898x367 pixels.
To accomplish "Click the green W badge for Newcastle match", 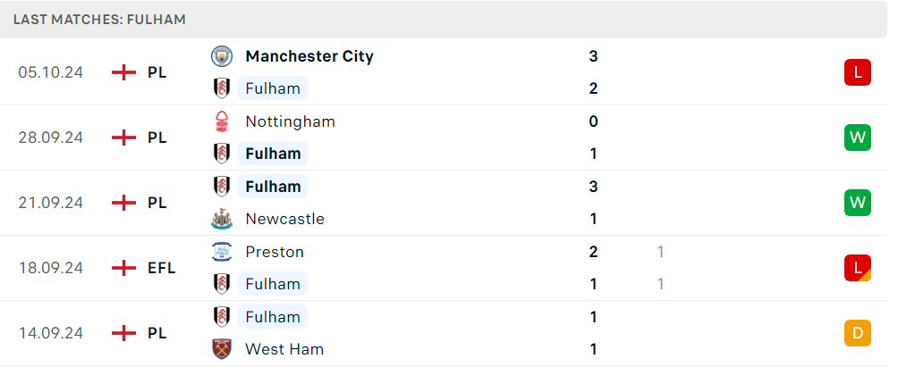I will [x=858, y=203].
